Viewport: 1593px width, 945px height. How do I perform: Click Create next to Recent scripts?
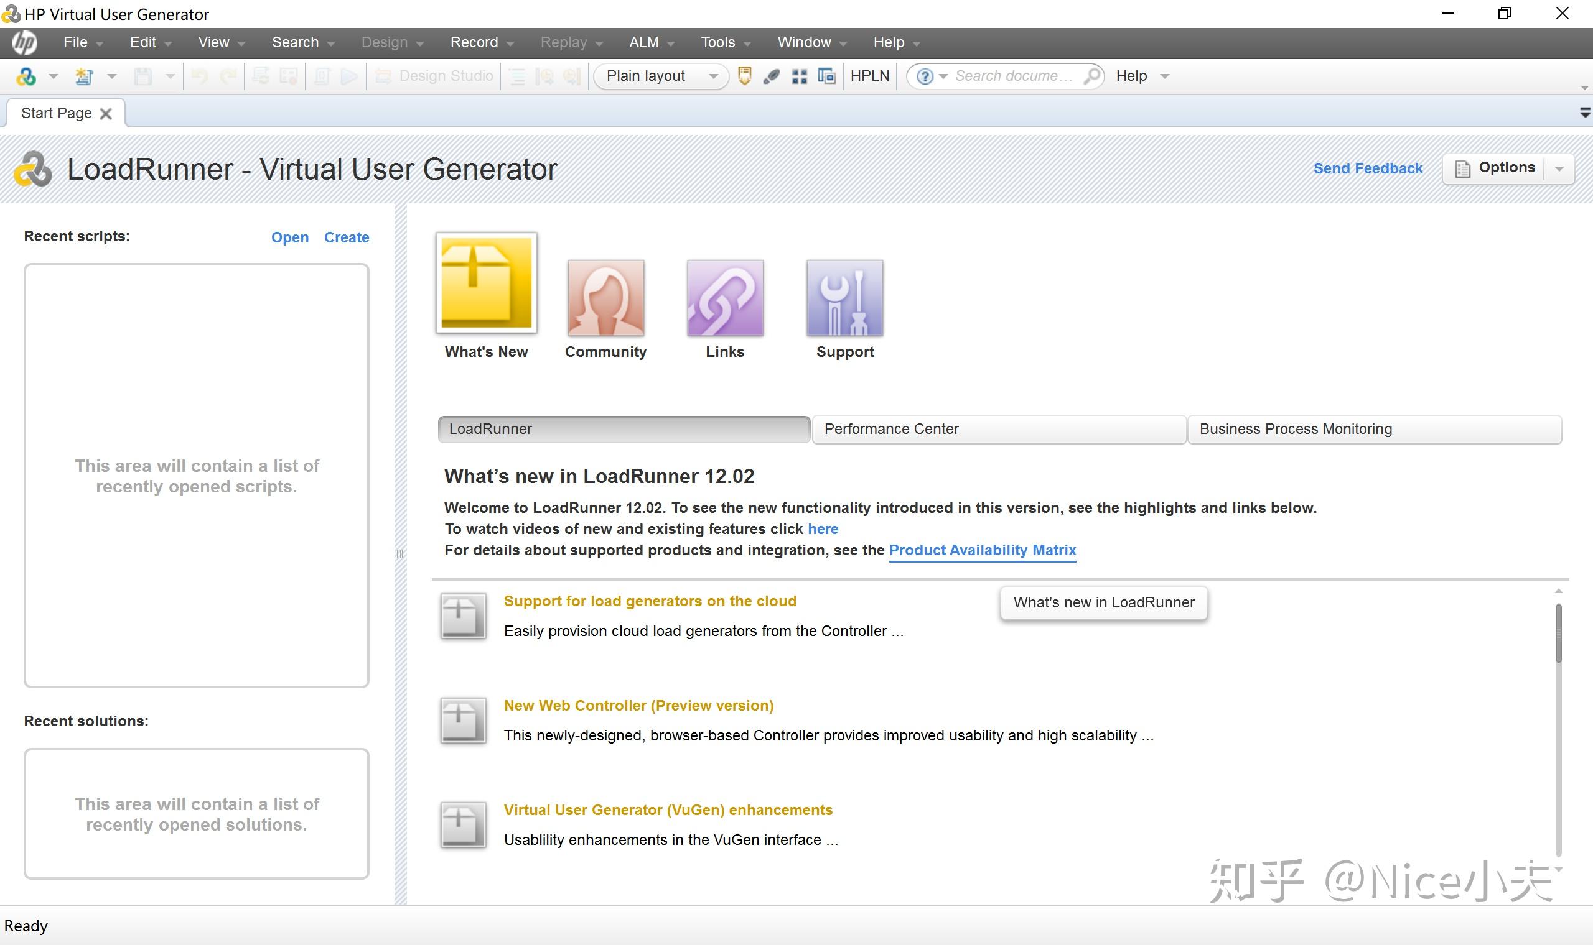pos(346,237)
